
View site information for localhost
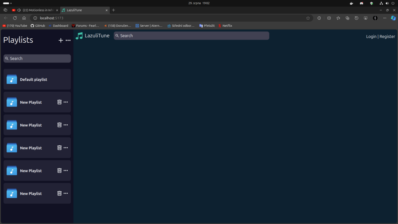35,18
